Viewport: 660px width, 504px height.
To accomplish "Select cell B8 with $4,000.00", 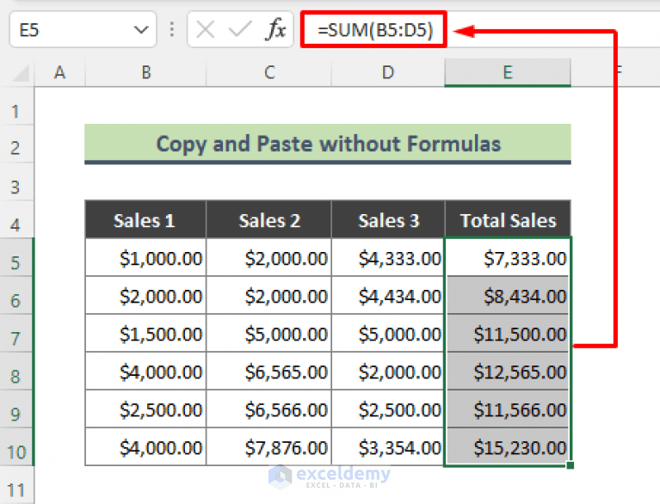I will tap(145, 371).
